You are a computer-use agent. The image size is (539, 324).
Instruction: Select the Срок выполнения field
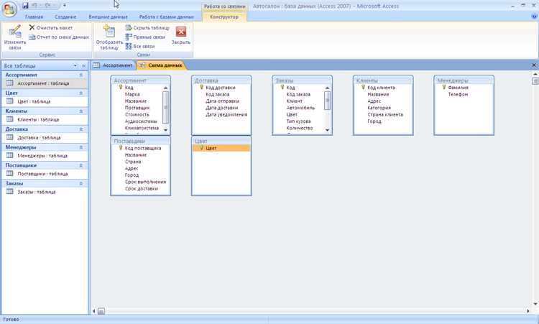click(145, 182)
